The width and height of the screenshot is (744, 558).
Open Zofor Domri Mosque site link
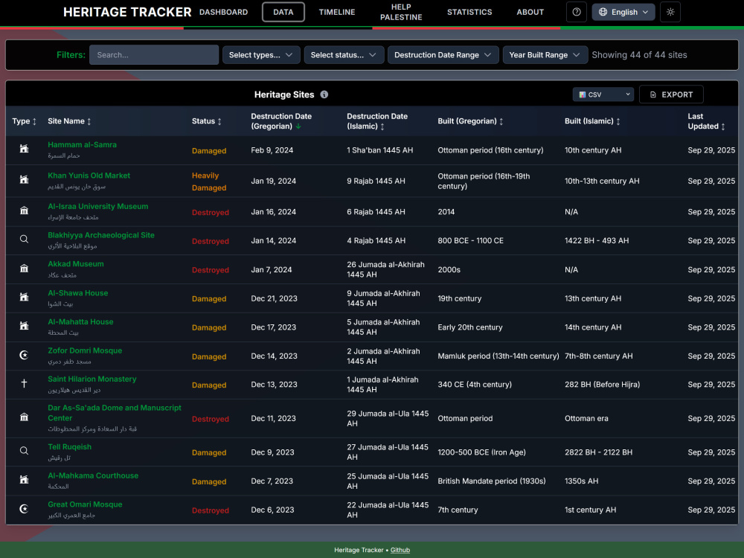coord(85,350)
